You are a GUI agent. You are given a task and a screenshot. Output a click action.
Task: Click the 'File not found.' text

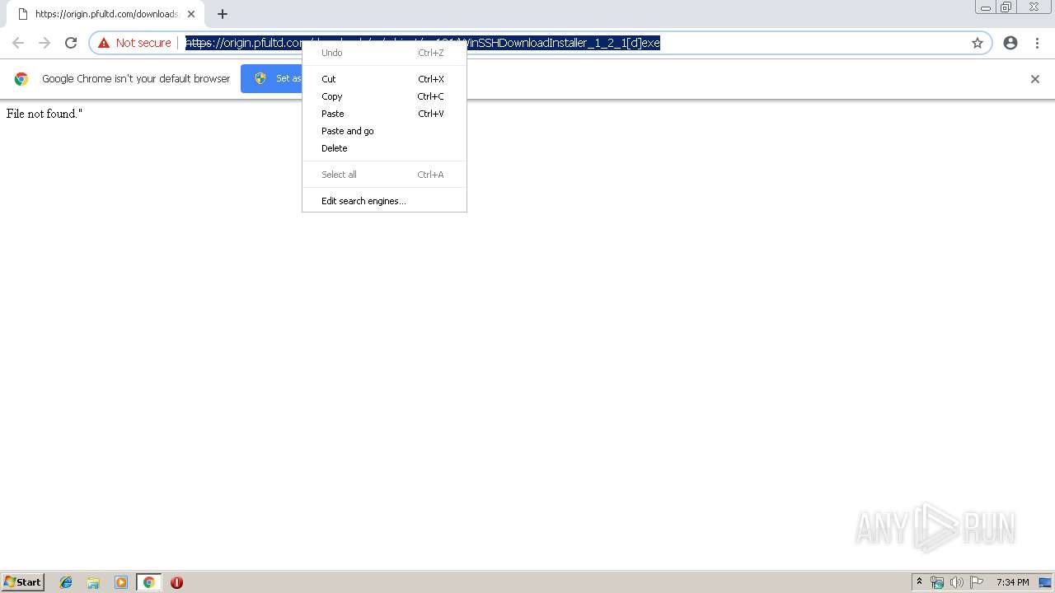pos(45,114)
